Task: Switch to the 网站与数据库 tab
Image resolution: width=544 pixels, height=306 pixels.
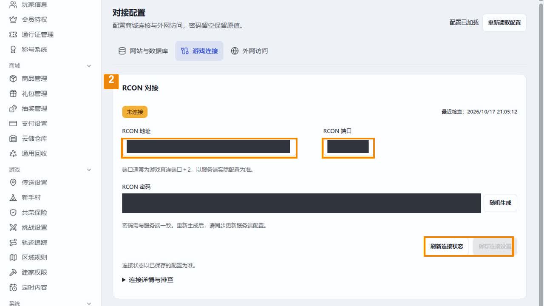Action: click(143, 51)
